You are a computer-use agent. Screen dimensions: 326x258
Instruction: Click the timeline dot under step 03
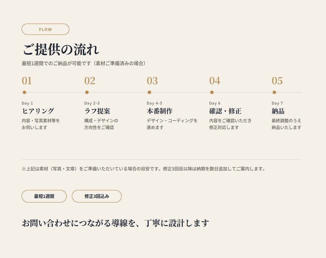[149, 92]
